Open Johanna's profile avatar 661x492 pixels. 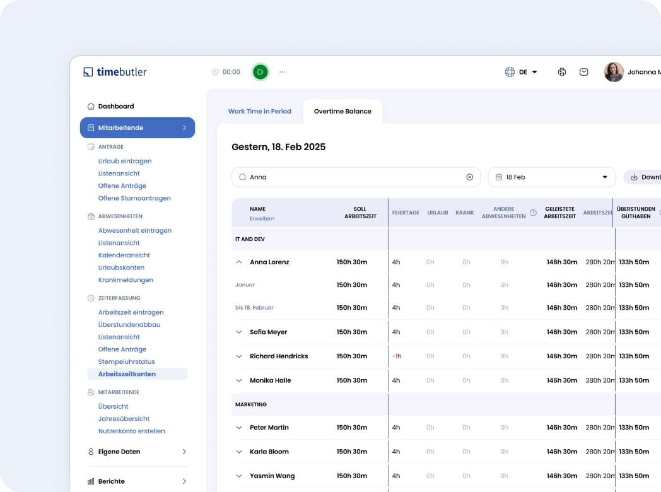614,72
